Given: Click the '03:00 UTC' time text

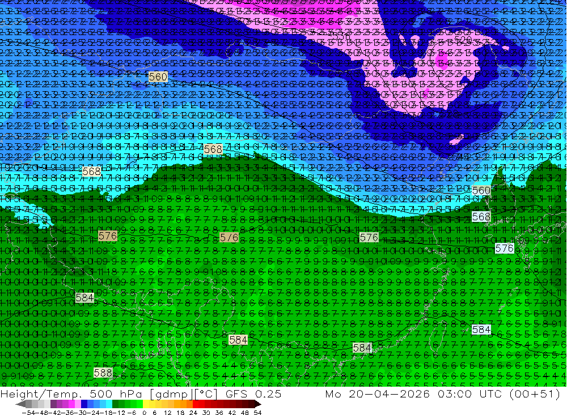Looking at the screenshot, I should [470, 393].
